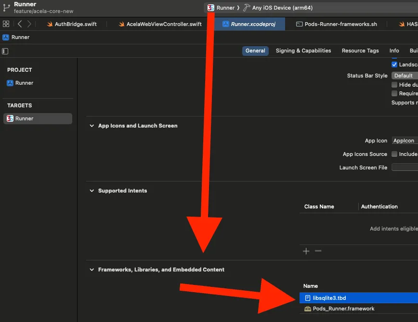The width and height of the screenshot is (418, 322).
Task: Click the Pods-Runner-frameworks.sh script icon
Action: pyautogui.click(x=300, y=24)
